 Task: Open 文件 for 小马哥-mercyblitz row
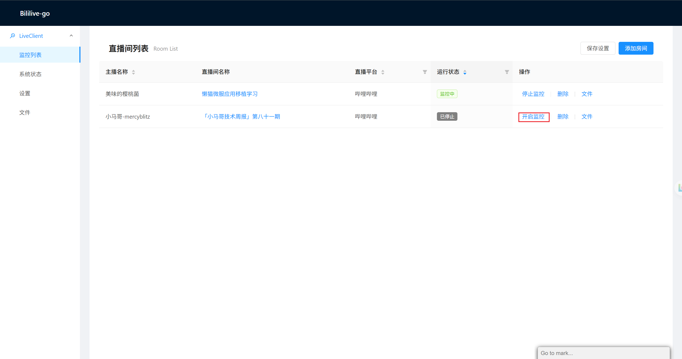click(x=587, y=116)
